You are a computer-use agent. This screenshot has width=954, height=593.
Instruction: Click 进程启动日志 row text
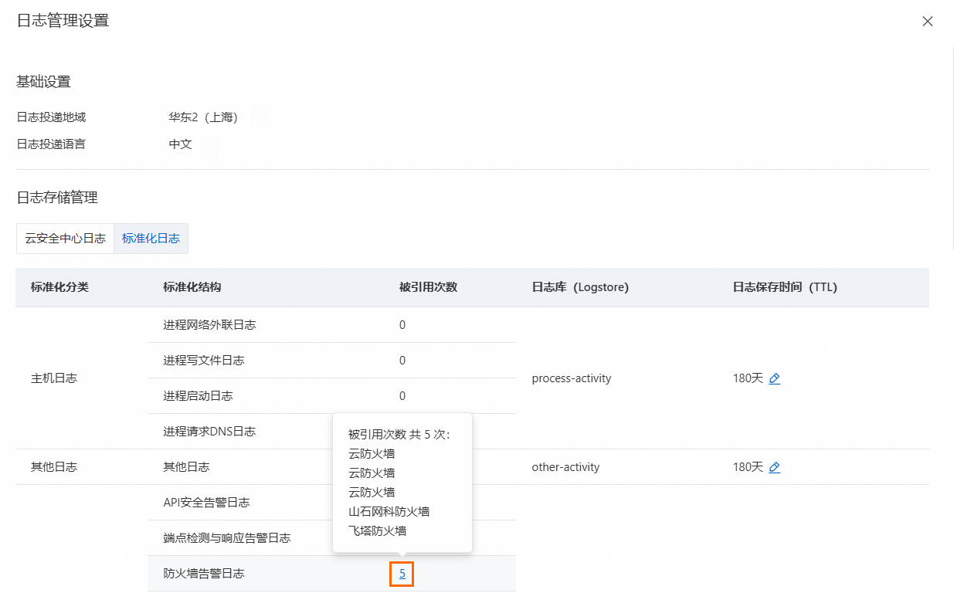click(198, 396)
